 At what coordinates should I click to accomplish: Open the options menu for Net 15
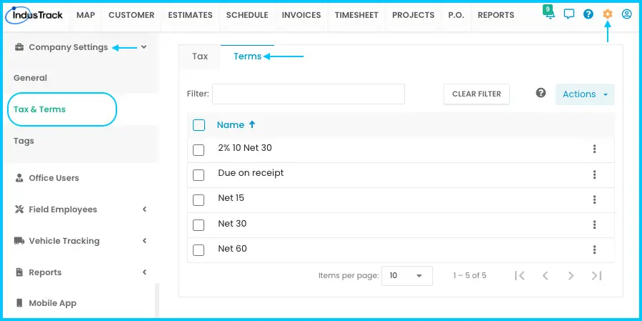click(594, 199)
